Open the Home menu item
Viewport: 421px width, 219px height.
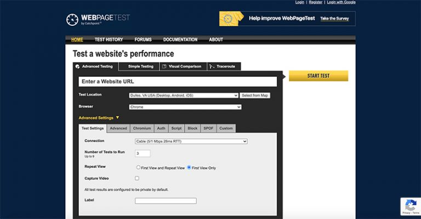coord(77,40)
